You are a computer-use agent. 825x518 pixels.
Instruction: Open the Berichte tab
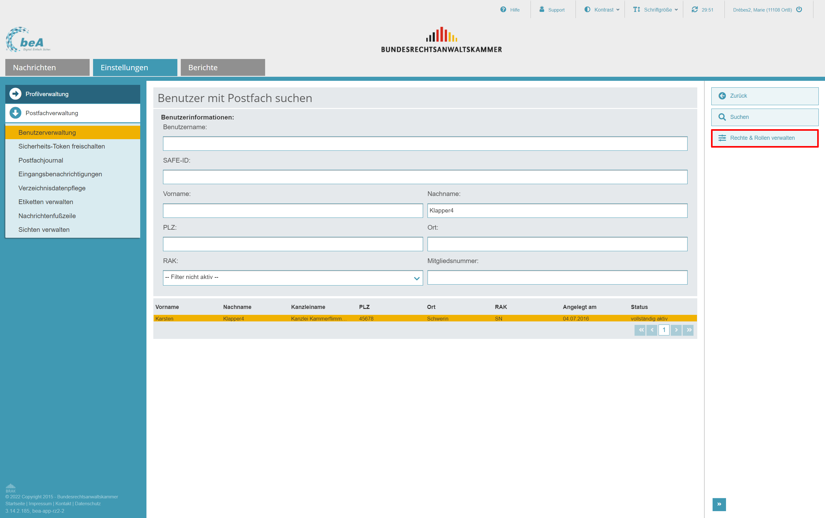click(x=223, y=67)
